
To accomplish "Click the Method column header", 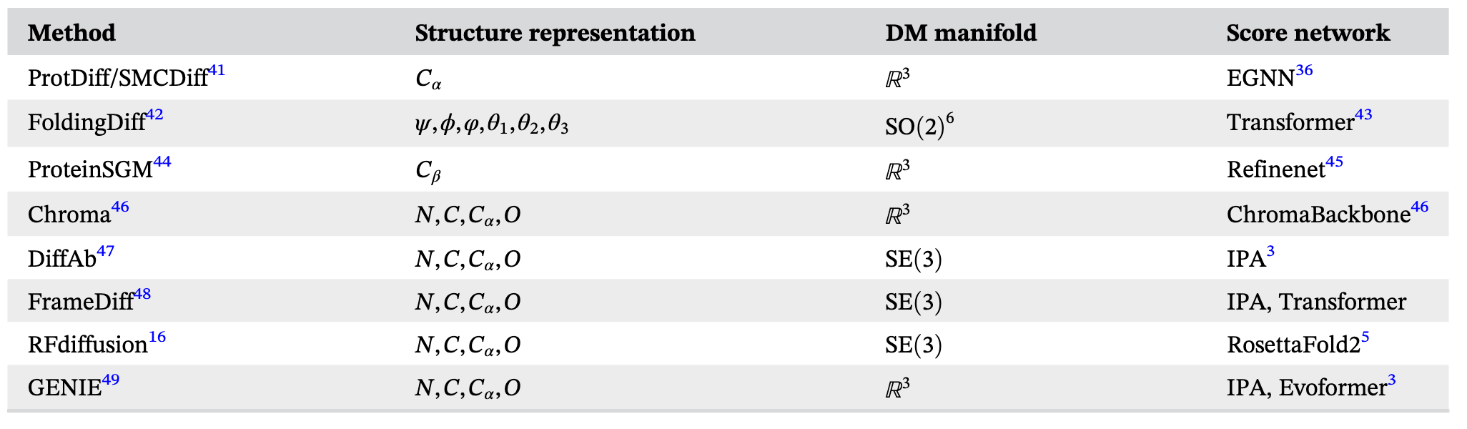I will pyautogui.click(x=71, y=33).
